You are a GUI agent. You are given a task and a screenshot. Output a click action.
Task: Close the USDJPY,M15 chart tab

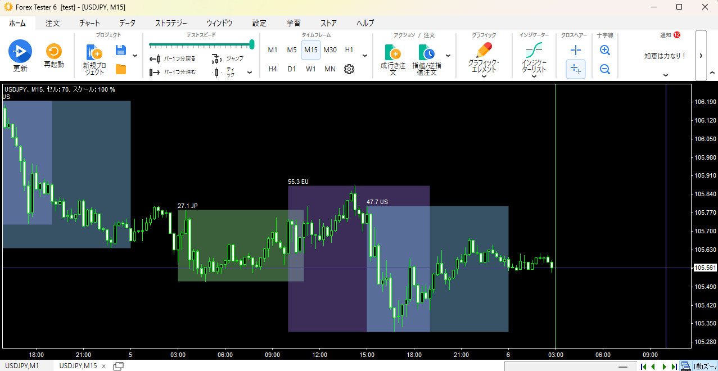(x=103, y=366)
